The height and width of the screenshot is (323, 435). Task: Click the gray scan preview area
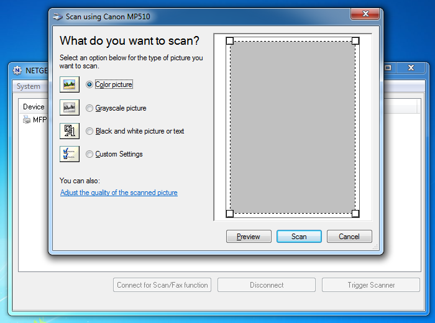[x=293, y=127]
